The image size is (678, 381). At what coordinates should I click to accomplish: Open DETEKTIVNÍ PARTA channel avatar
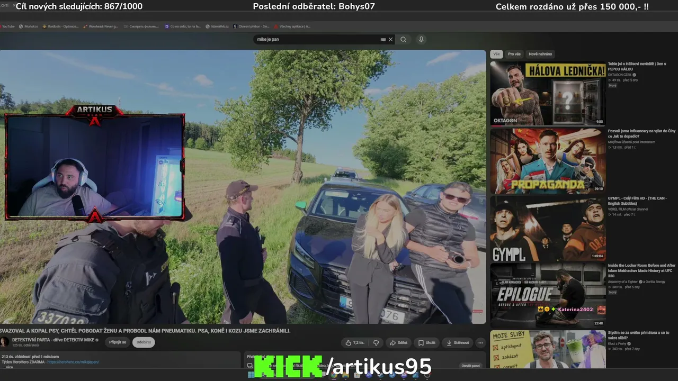[5, 342]
